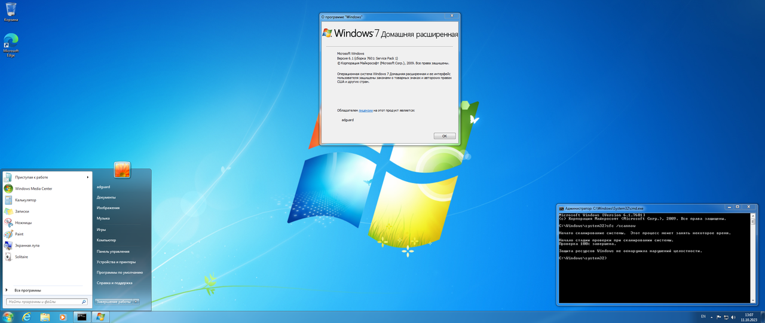Click the cmd.exe window title bar icon
The image size is (765, 323).
tap(561, 208)
